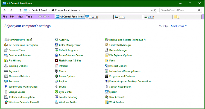
Task: Click the Backup and Restore (Windows 7) icon
Action: 107,40
